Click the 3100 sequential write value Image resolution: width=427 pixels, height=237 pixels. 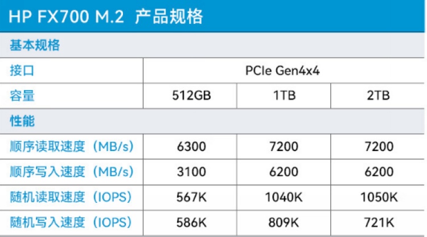click(x=191, y=171)
